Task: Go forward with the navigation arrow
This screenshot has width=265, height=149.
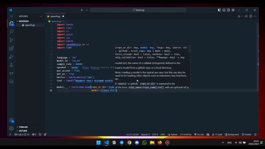Action: pos(87,10)
